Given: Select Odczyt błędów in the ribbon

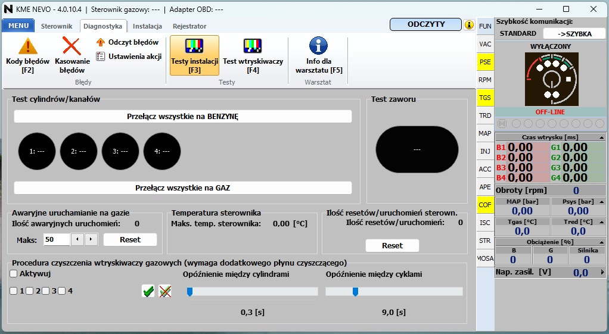Looking at the screenshot, I should (128, 42).
